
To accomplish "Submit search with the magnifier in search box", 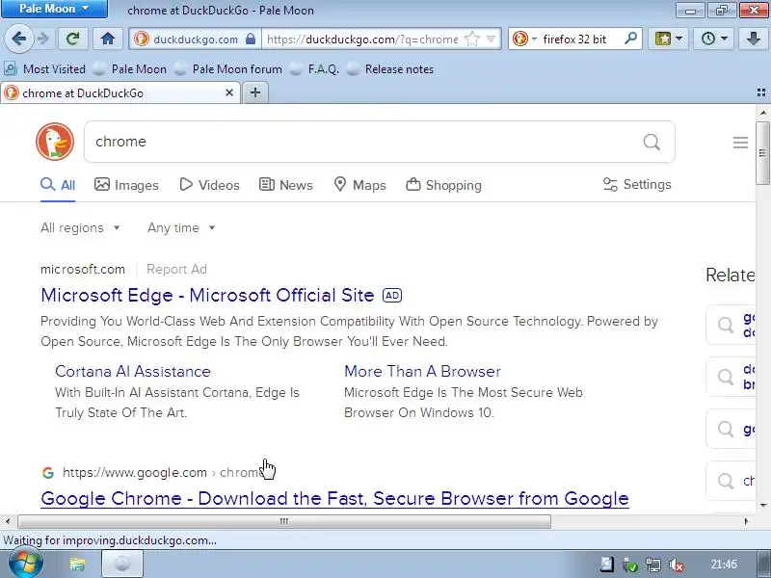I will tap(651, 142).
